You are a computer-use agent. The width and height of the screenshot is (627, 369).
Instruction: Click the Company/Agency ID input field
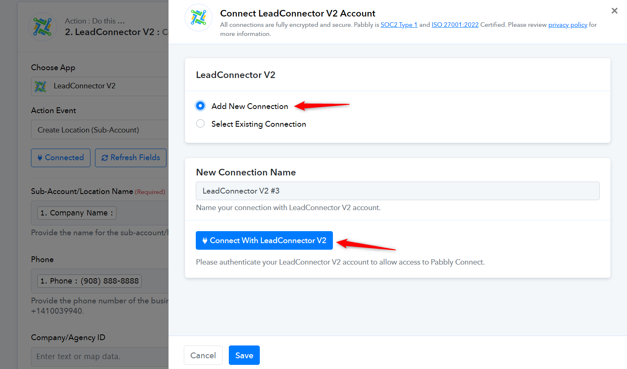[x=100, y=356]
